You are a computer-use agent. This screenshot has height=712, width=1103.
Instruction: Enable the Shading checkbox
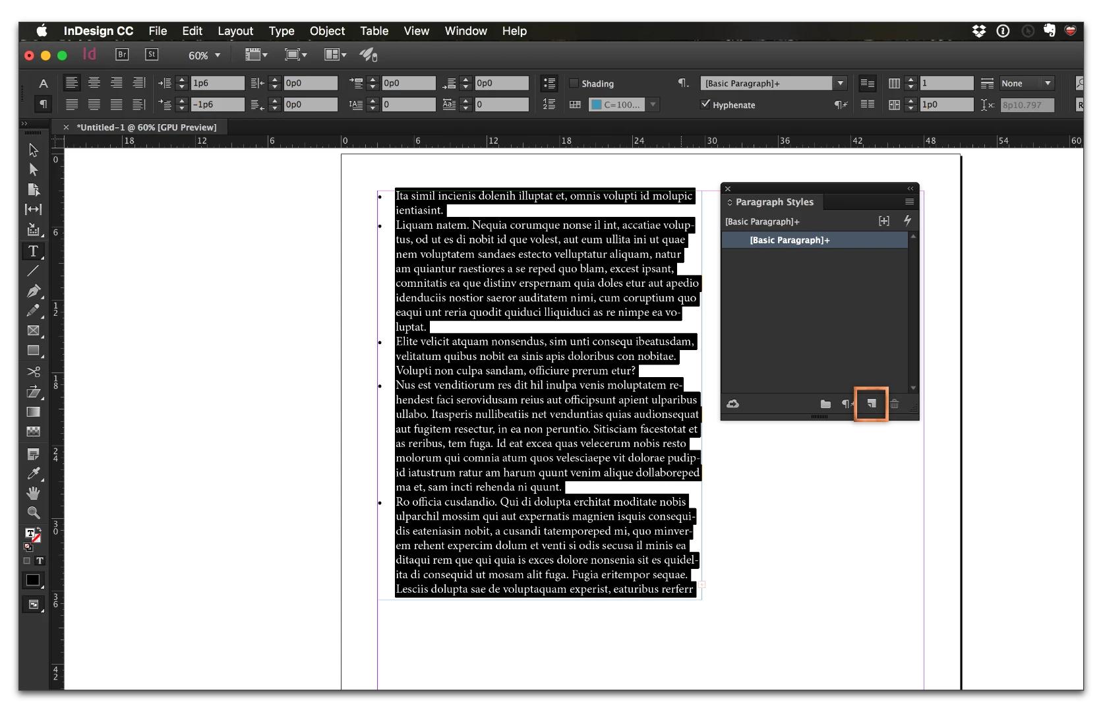[574, 83]
